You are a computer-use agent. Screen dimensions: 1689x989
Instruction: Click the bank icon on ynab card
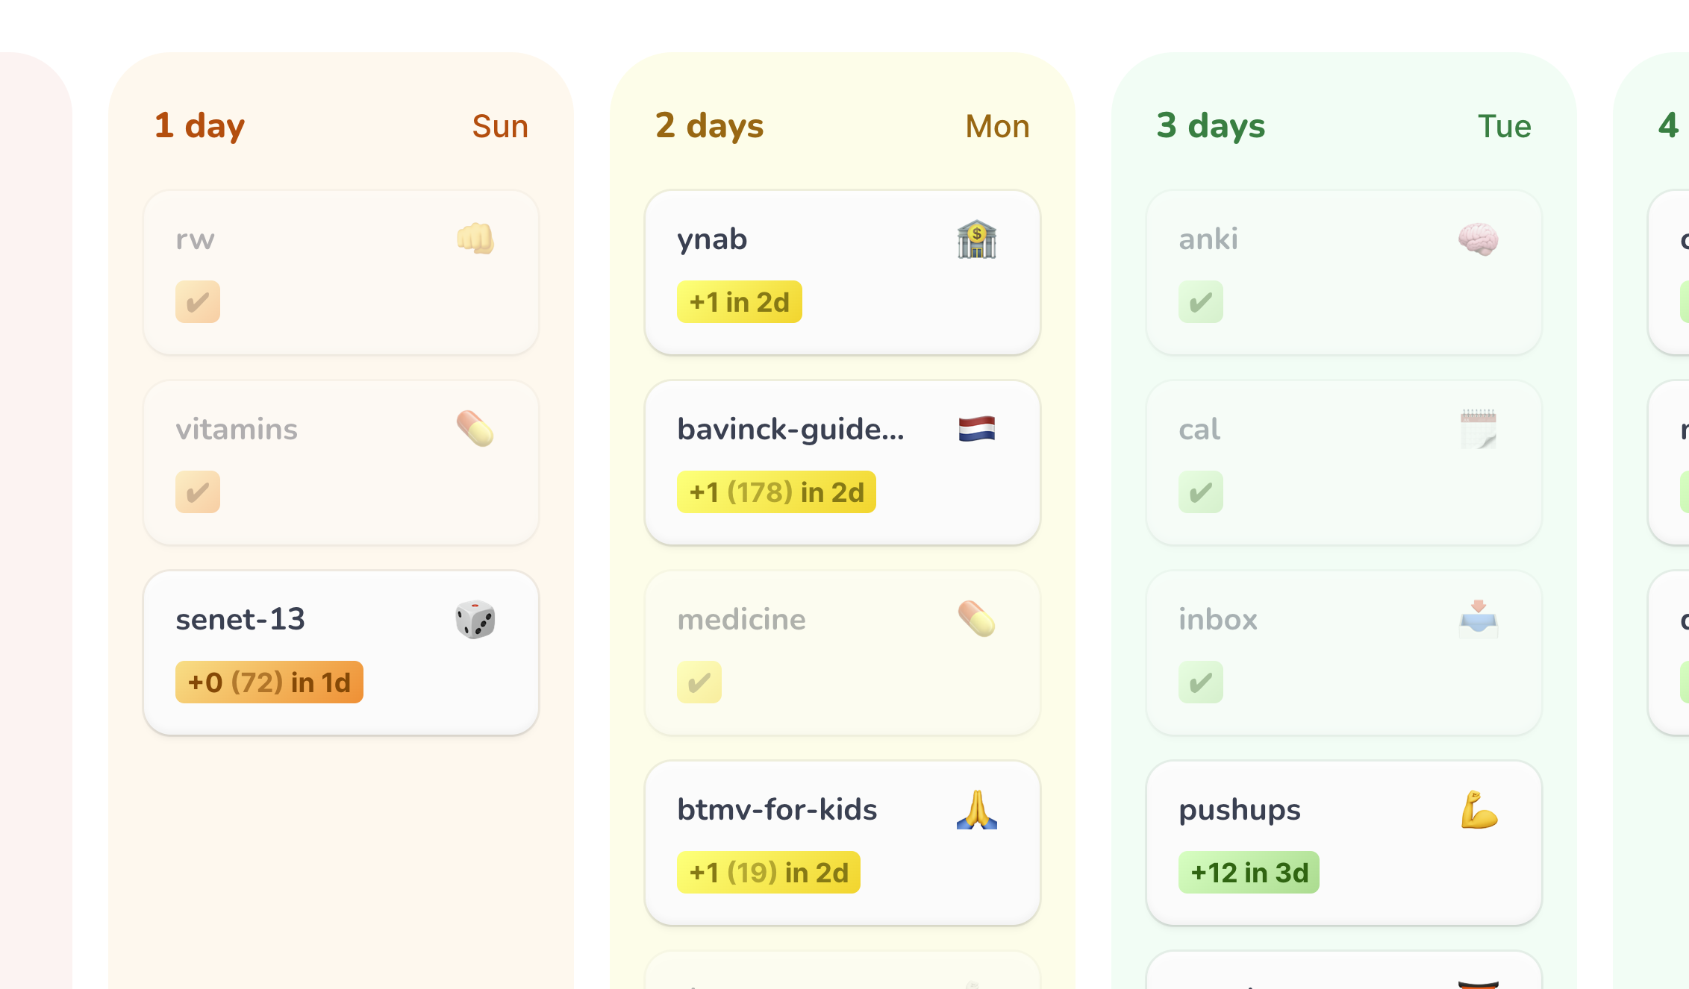coord(977,239)
